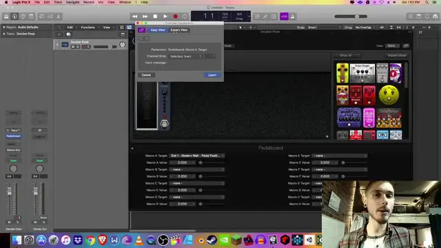Screen dimensions: 441x248
Task: Open Google Chrome from the Dock
Action: tap(90, 240)
